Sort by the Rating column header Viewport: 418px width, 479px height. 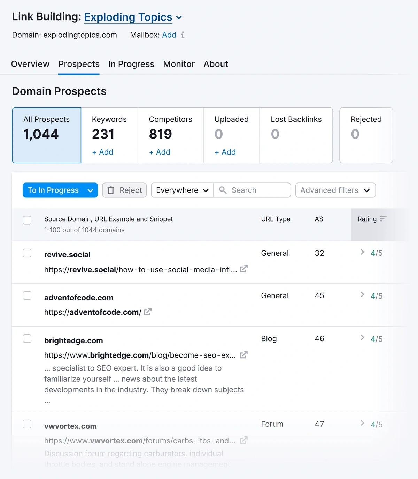tap(367, 219)
